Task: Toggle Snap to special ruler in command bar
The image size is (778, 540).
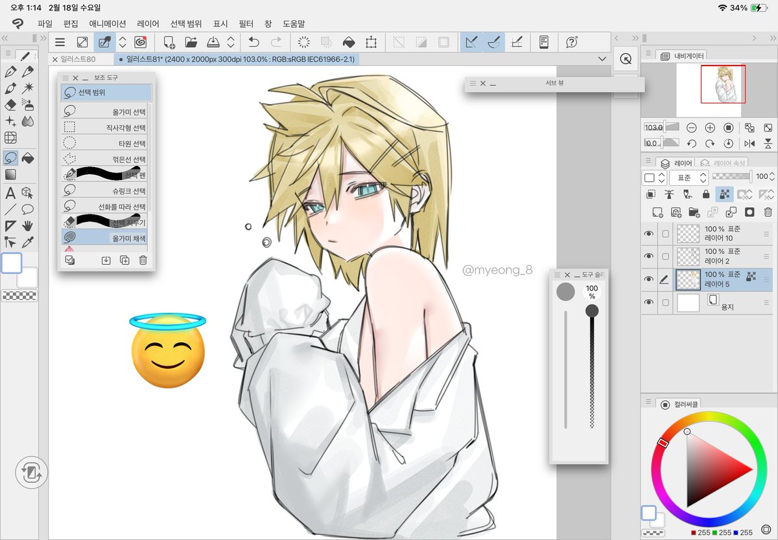Action: [x=495, y=42]
